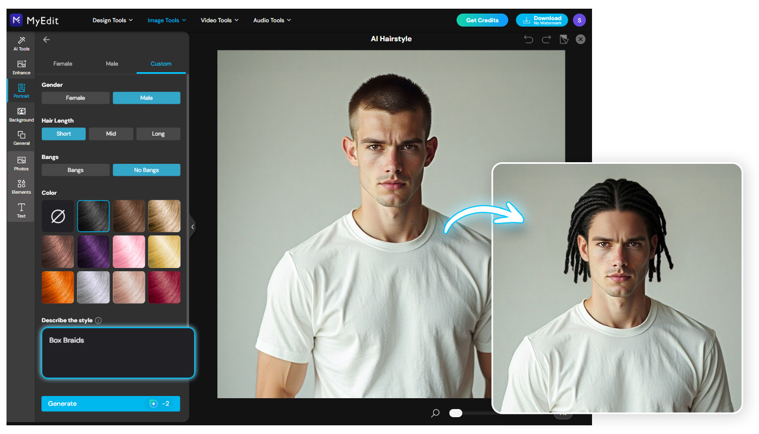Toggle the before/after compare icon
The width and height of the screenshot is (759, 434).
pyautogui.click(x=564, y=39)
